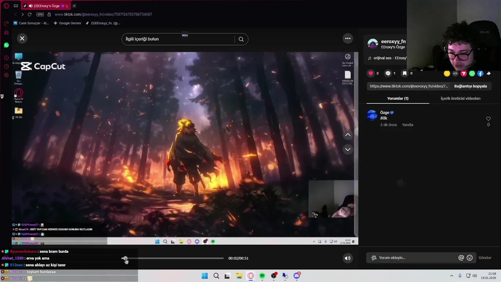The width and height of the screenshot is (501, 282).
Task: Open the emoji picker in comment box
Action: pyautogui.click(x=470, y=258)
